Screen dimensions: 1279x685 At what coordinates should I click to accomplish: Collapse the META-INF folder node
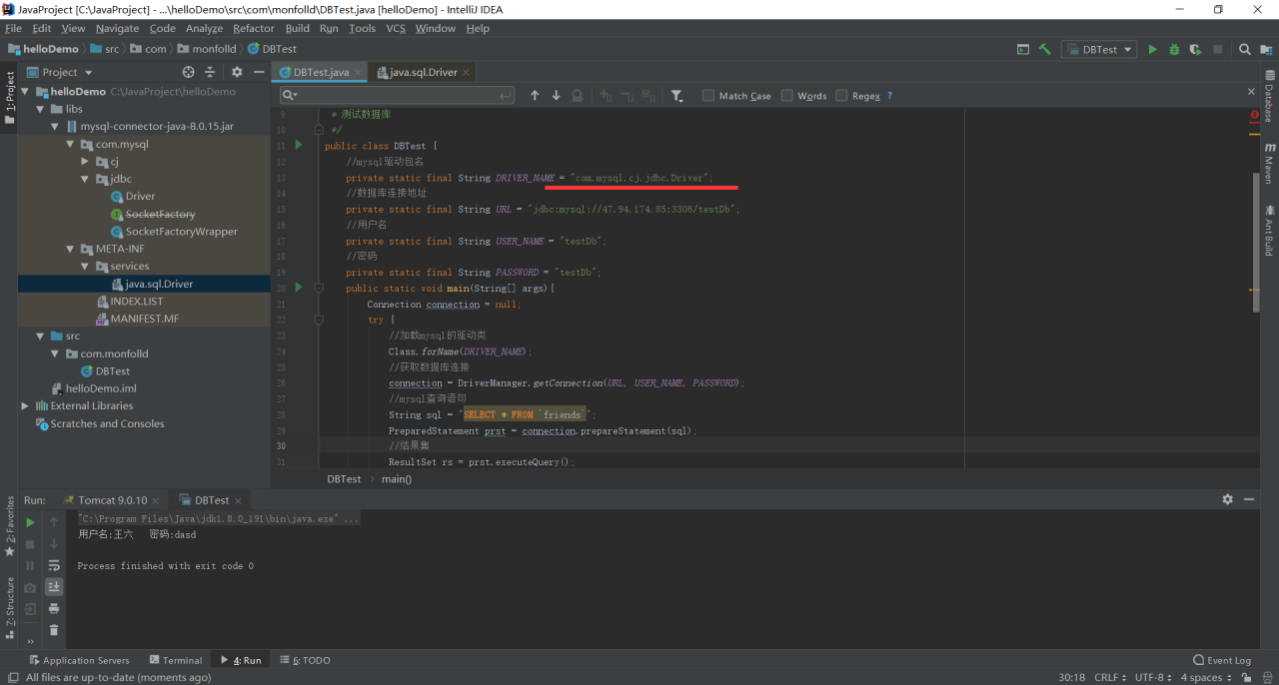point(70,249)
